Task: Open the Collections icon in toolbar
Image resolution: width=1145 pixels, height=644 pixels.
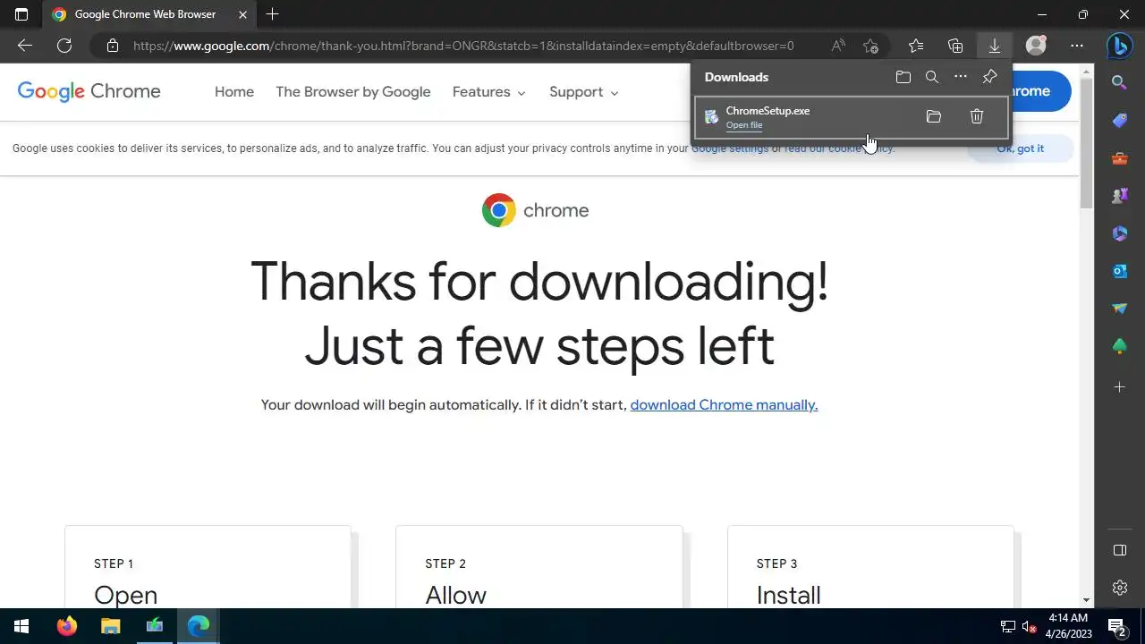Action: 955,46
